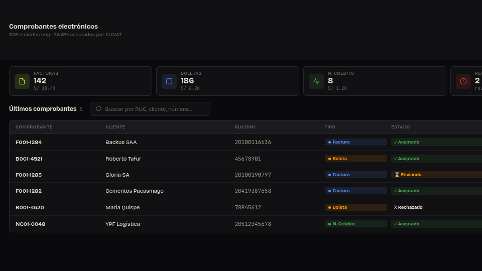The image size is (482, 271).
Task: Sort by the Comprobante column header
Action: [x=34, y=127]
